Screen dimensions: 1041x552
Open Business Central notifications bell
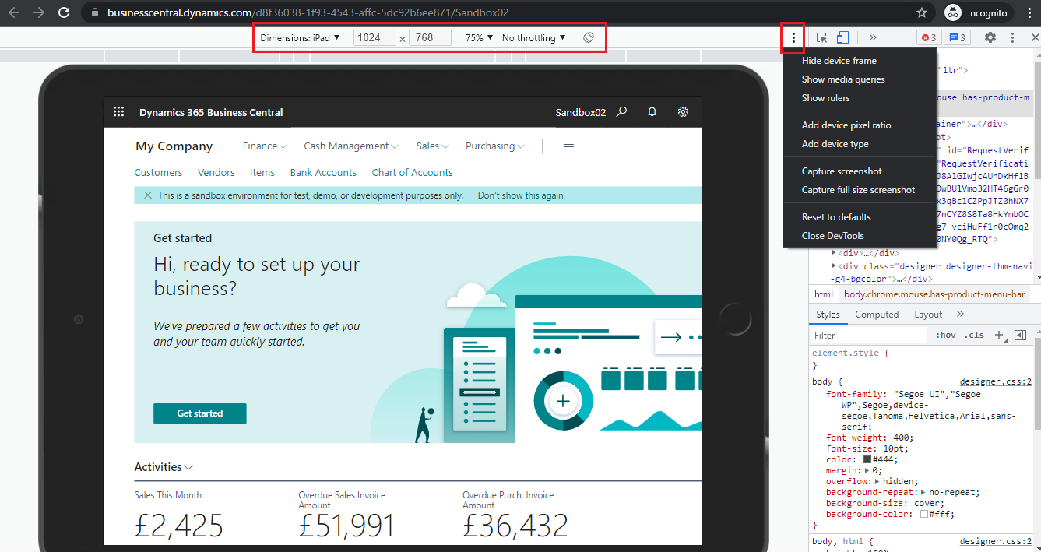(x=652, y=111)
